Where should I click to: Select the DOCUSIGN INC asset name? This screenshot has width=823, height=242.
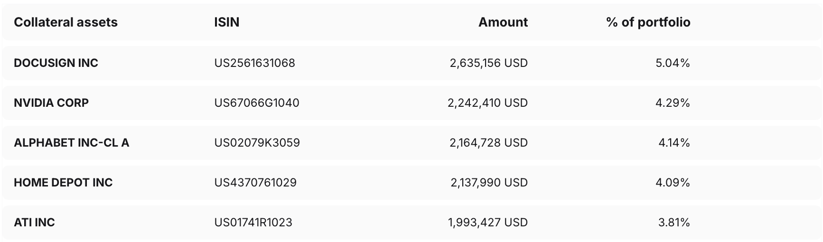(56, 63)
